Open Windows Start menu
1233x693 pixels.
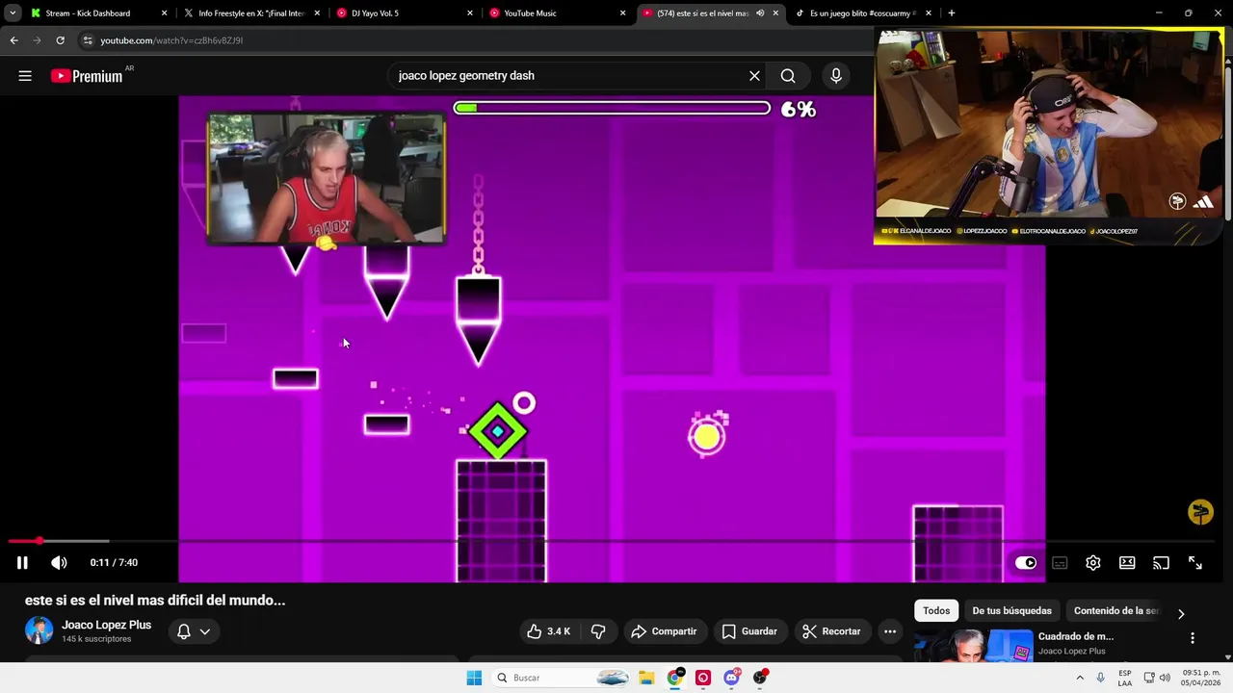click(x=474, y=678)
